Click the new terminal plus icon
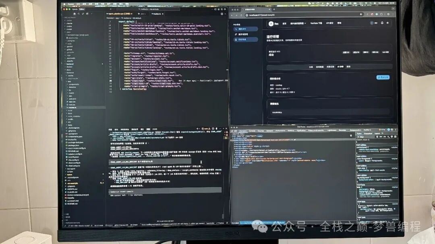 pyautogui.click(x=197, y=128)
